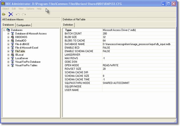Click the Type value Microsoft Access Driver
The image size is (180, 126).
click(x=119, y=30)
